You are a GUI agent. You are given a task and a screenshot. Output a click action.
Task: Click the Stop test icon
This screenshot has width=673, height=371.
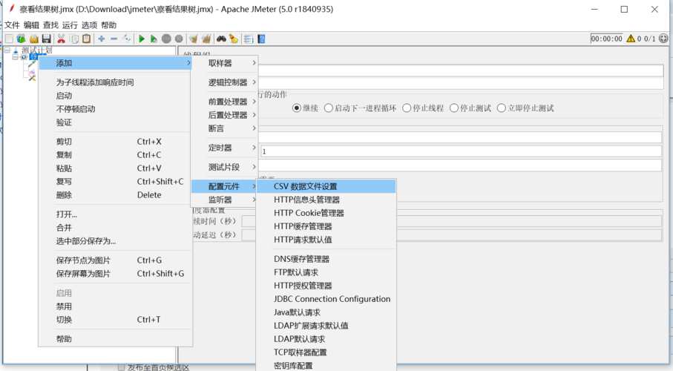coord(166,39)
